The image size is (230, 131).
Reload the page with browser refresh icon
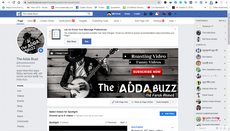click(14, 2)
